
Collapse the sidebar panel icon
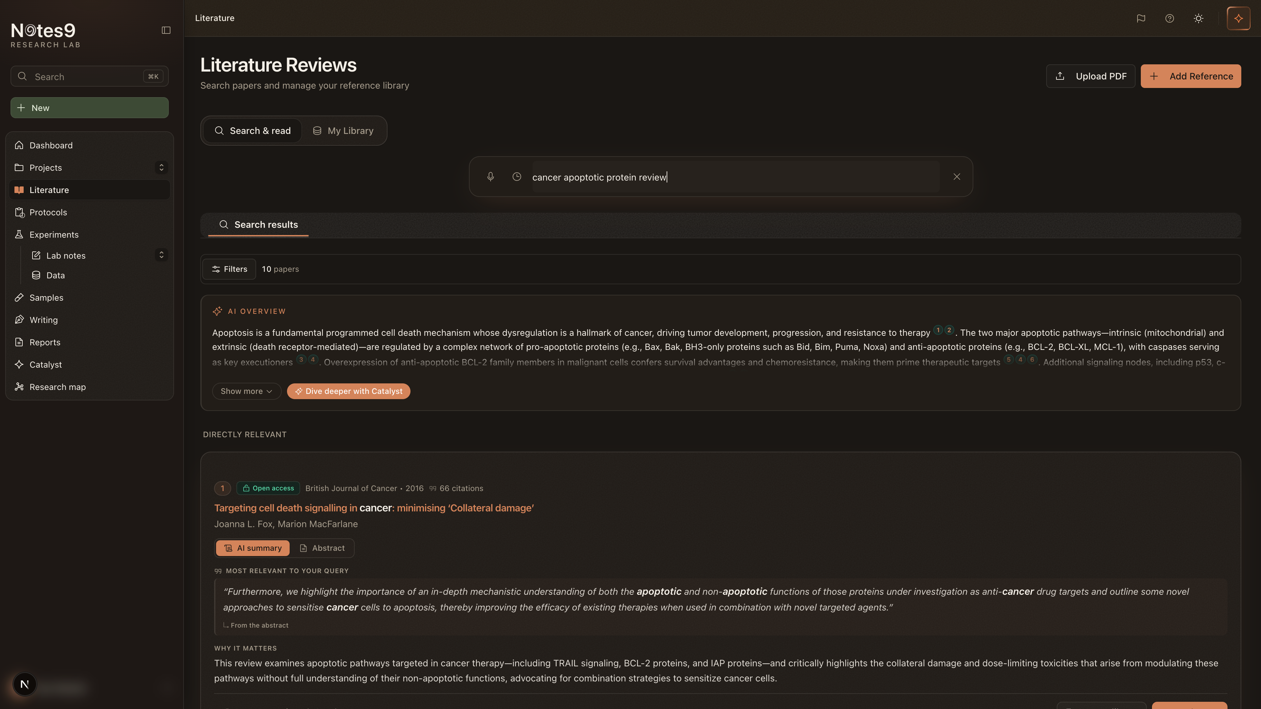[x=166, y=30]
